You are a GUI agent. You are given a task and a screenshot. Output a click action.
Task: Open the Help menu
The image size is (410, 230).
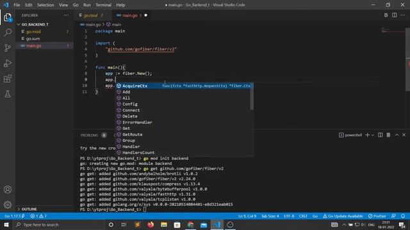[120, 5]
